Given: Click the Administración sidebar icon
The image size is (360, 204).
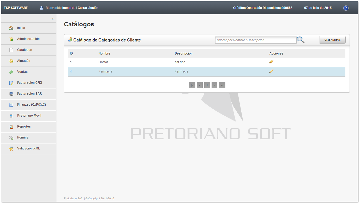Looking at the screenshot, I should click(11, 39).
